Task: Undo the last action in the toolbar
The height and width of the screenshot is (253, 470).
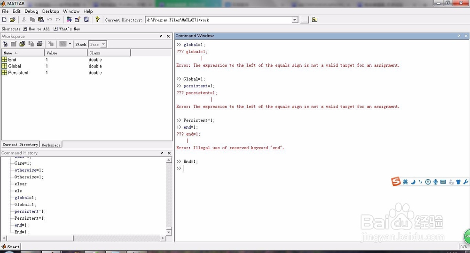Action: pos(49,19)
